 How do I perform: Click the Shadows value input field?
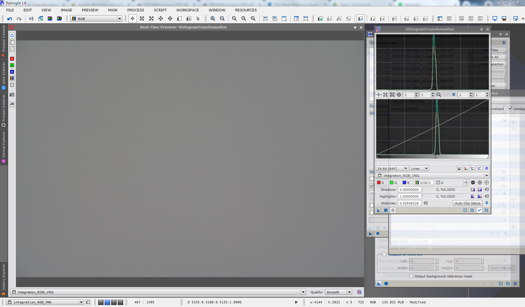pos(409,190)
